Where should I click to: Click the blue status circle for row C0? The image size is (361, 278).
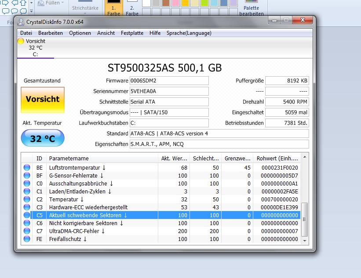coord(27,183)
